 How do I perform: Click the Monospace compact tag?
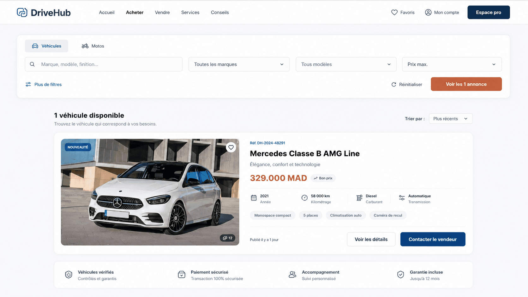(x=273, y=215)
